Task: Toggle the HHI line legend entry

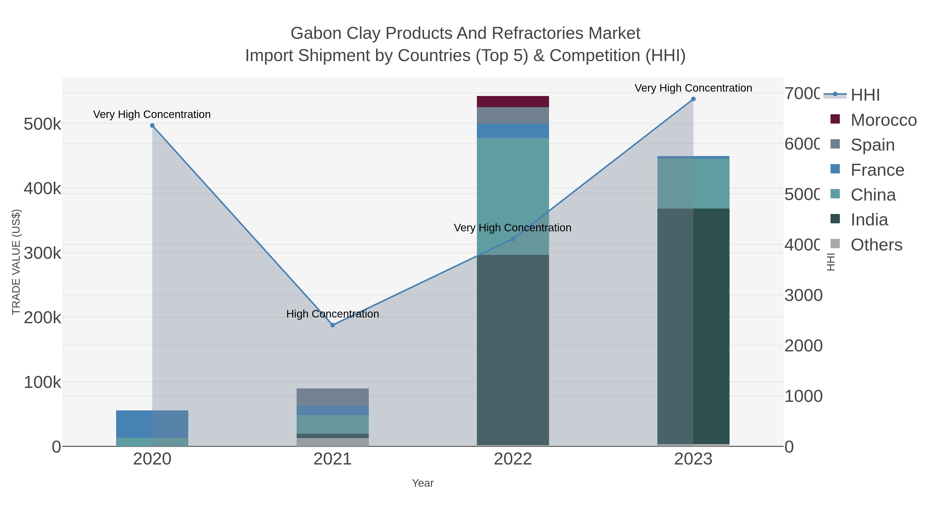Action: (852, 95)
